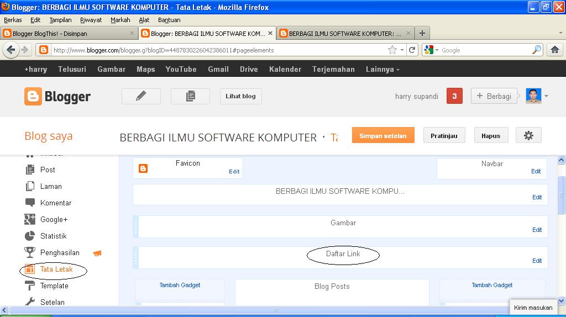566x317 pixels.
Task: Open the settings gear button
Action: tap(528, 136)
